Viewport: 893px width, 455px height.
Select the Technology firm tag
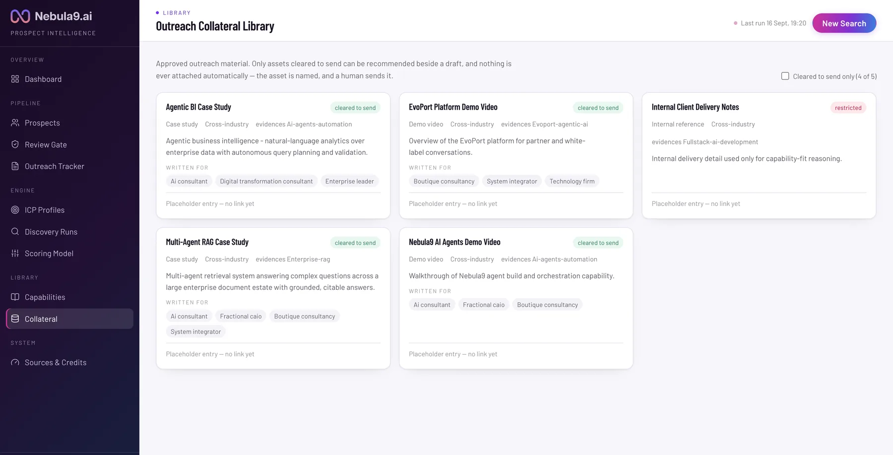572,181
